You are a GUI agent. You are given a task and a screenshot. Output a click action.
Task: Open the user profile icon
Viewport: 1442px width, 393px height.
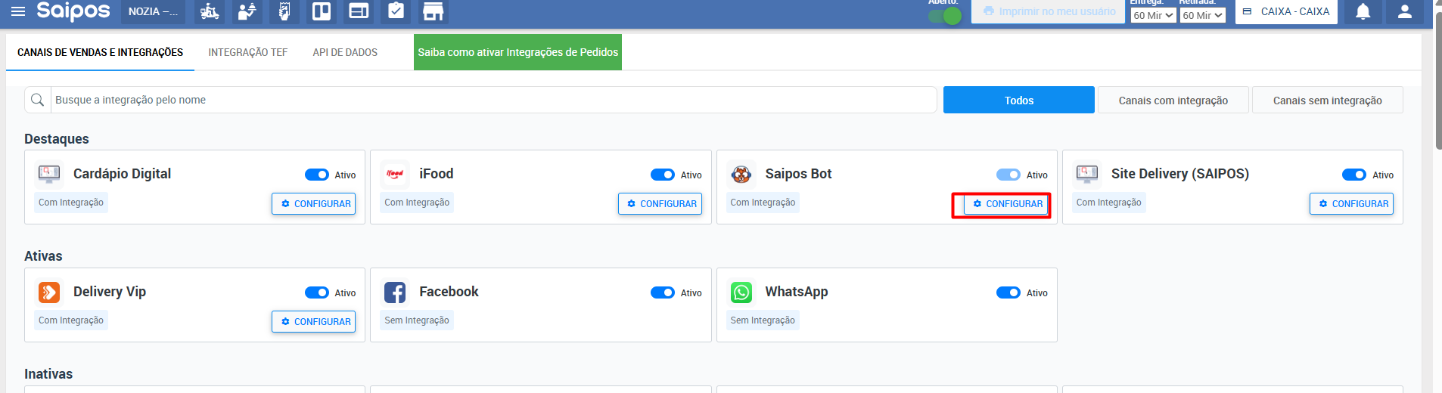[x=1405, y=11]
